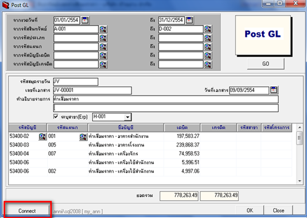The width and height of the screenshot is (307, 218).
Task: Click the Close button at bottom right
Action: [278, 211]
